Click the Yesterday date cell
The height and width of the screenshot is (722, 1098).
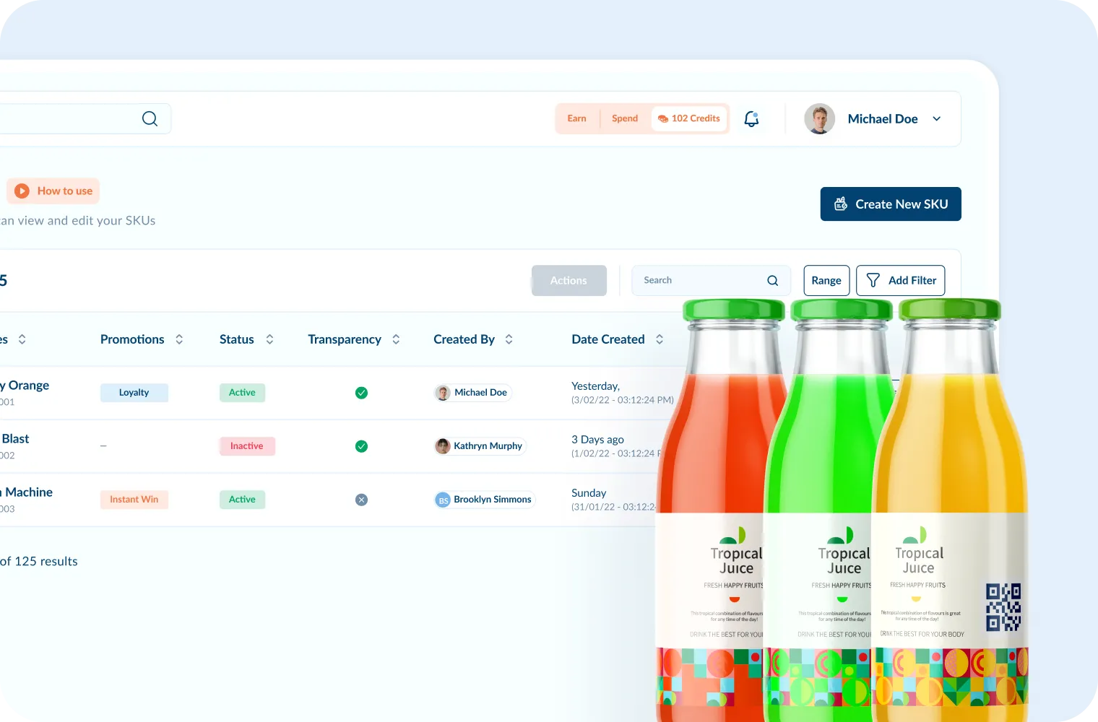point(623,393)
